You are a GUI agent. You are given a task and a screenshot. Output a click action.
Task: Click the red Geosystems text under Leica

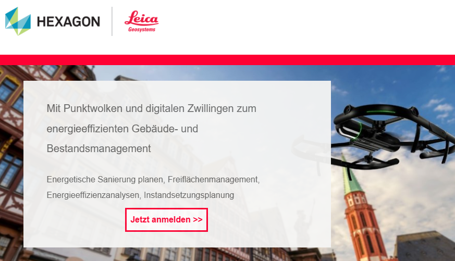coord(142,29)
